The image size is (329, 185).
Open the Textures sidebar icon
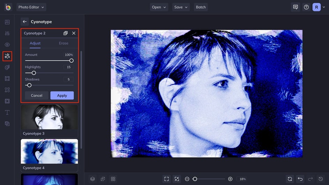7,124
